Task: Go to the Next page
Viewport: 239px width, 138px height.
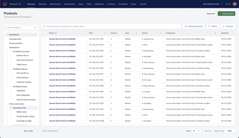Action: 230,131
